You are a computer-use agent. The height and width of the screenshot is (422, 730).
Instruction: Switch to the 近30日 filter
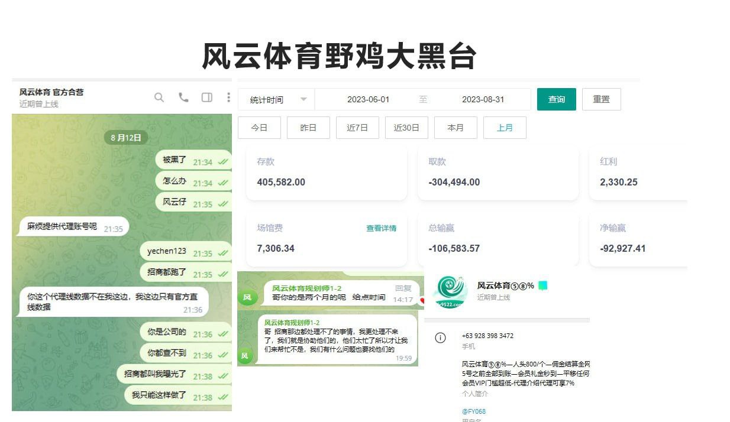(x=406, y=127)
